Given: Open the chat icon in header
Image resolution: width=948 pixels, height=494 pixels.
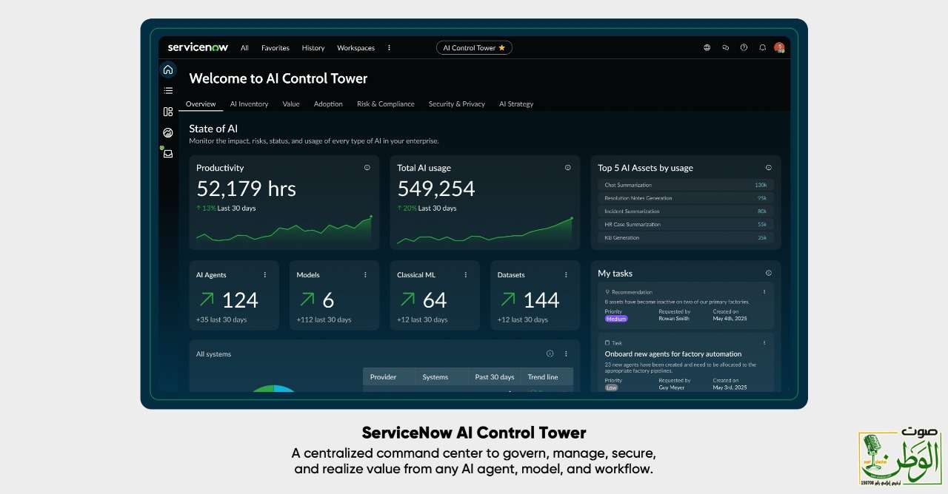Looking at the screenshot, I should point(725,48).
